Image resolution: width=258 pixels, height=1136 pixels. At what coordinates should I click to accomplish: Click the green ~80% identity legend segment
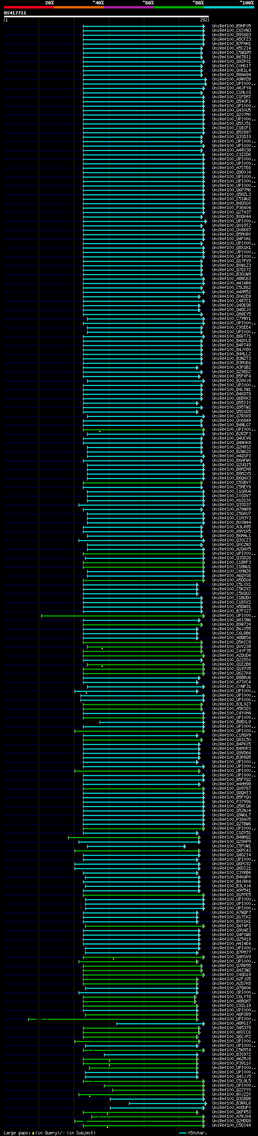click(x=179, y=7)
